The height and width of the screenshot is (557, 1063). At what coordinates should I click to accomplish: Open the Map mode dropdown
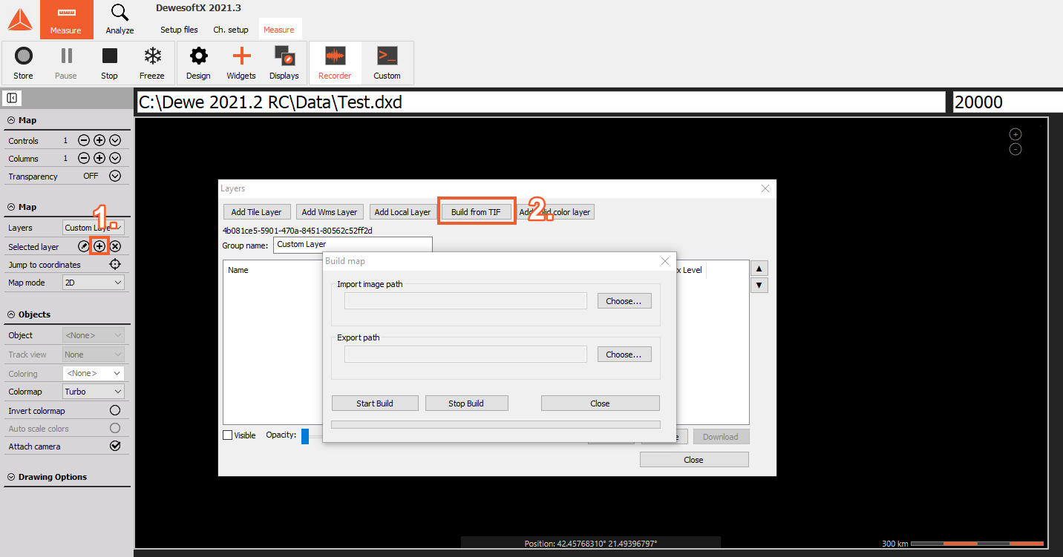(x=94, y=283)
